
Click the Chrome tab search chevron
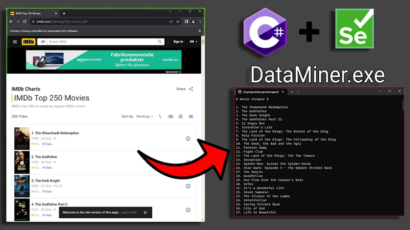170,11
